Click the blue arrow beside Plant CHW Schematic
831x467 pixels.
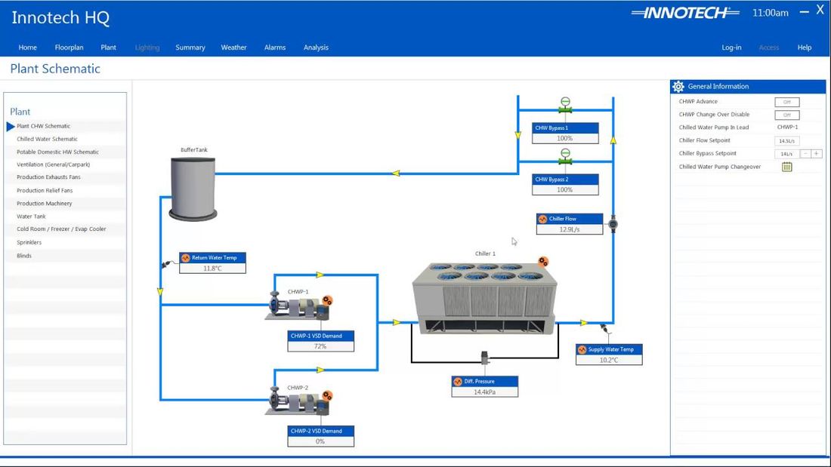point(11,127)
